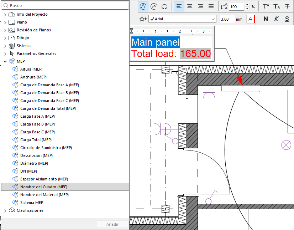Click the Parámetros Generales cursor icon
The image size is (294, 230).
click(12, 53)
